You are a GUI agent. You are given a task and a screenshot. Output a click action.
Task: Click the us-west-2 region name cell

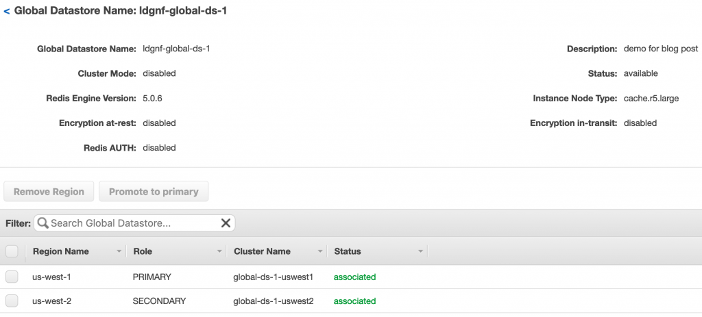click(51, 301)
